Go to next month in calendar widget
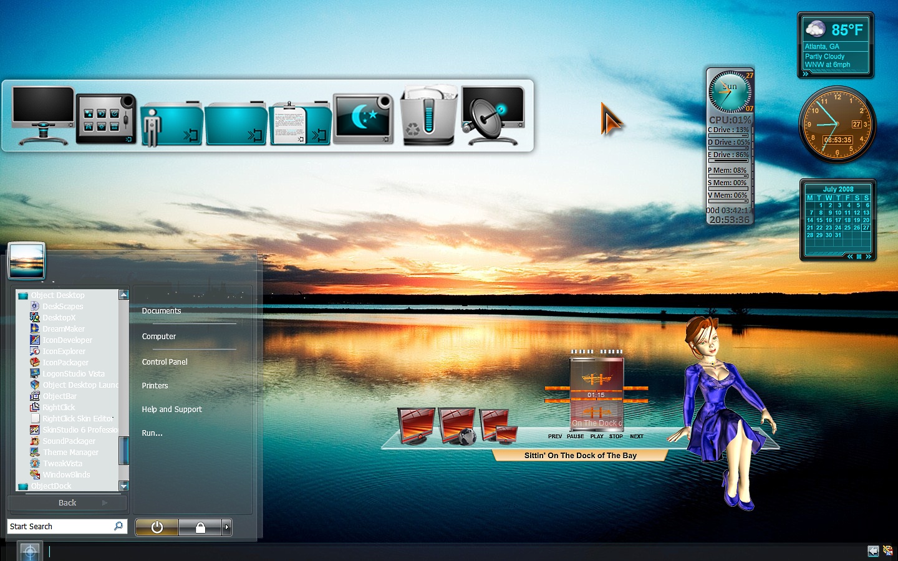898x561 pixels. (x=868, y=256)
